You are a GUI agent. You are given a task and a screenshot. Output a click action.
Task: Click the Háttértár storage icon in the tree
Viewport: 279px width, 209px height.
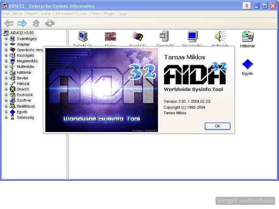[x=12, y=72]
